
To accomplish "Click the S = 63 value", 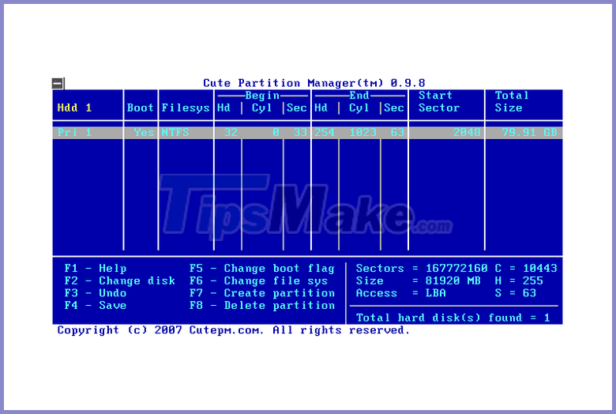I will [x=515, y=293].
